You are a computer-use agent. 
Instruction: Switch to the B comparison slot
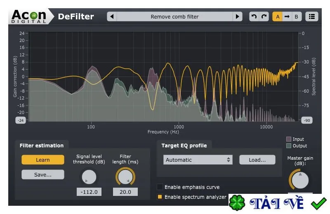pos(296,16)
